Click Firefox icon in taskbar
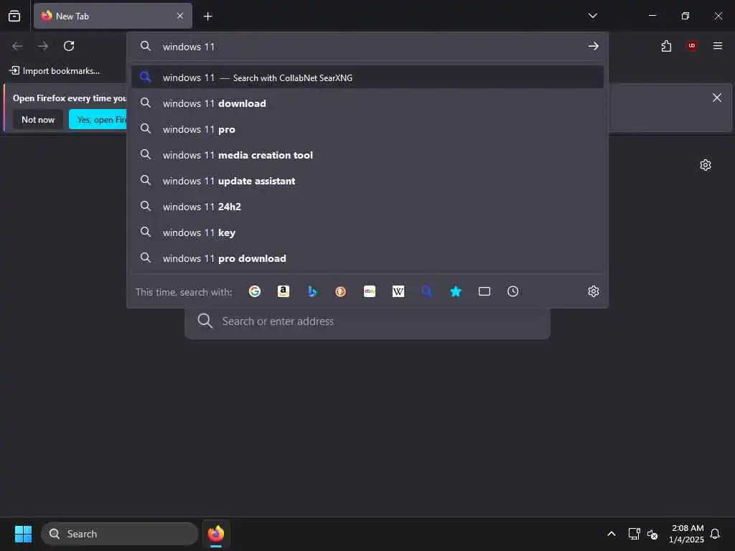This screenshot has height=551, width=735. tap(216, 534)
